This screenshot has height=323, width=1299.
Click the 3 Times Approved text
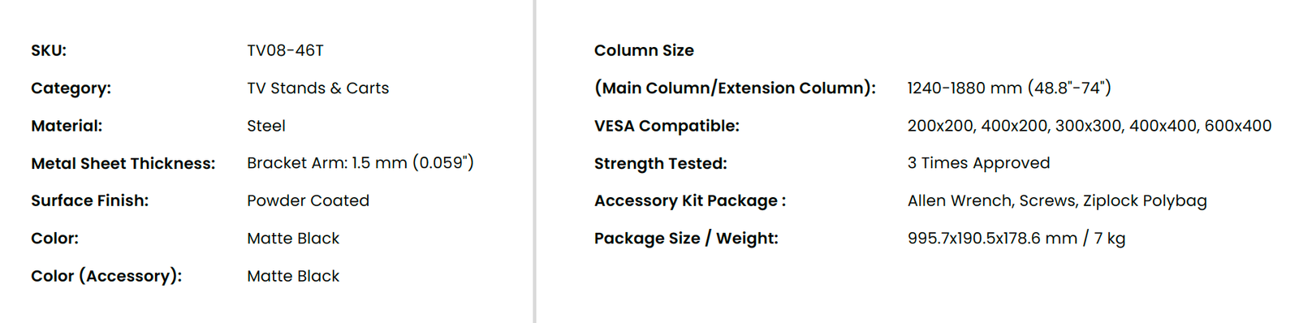[978, 163]
